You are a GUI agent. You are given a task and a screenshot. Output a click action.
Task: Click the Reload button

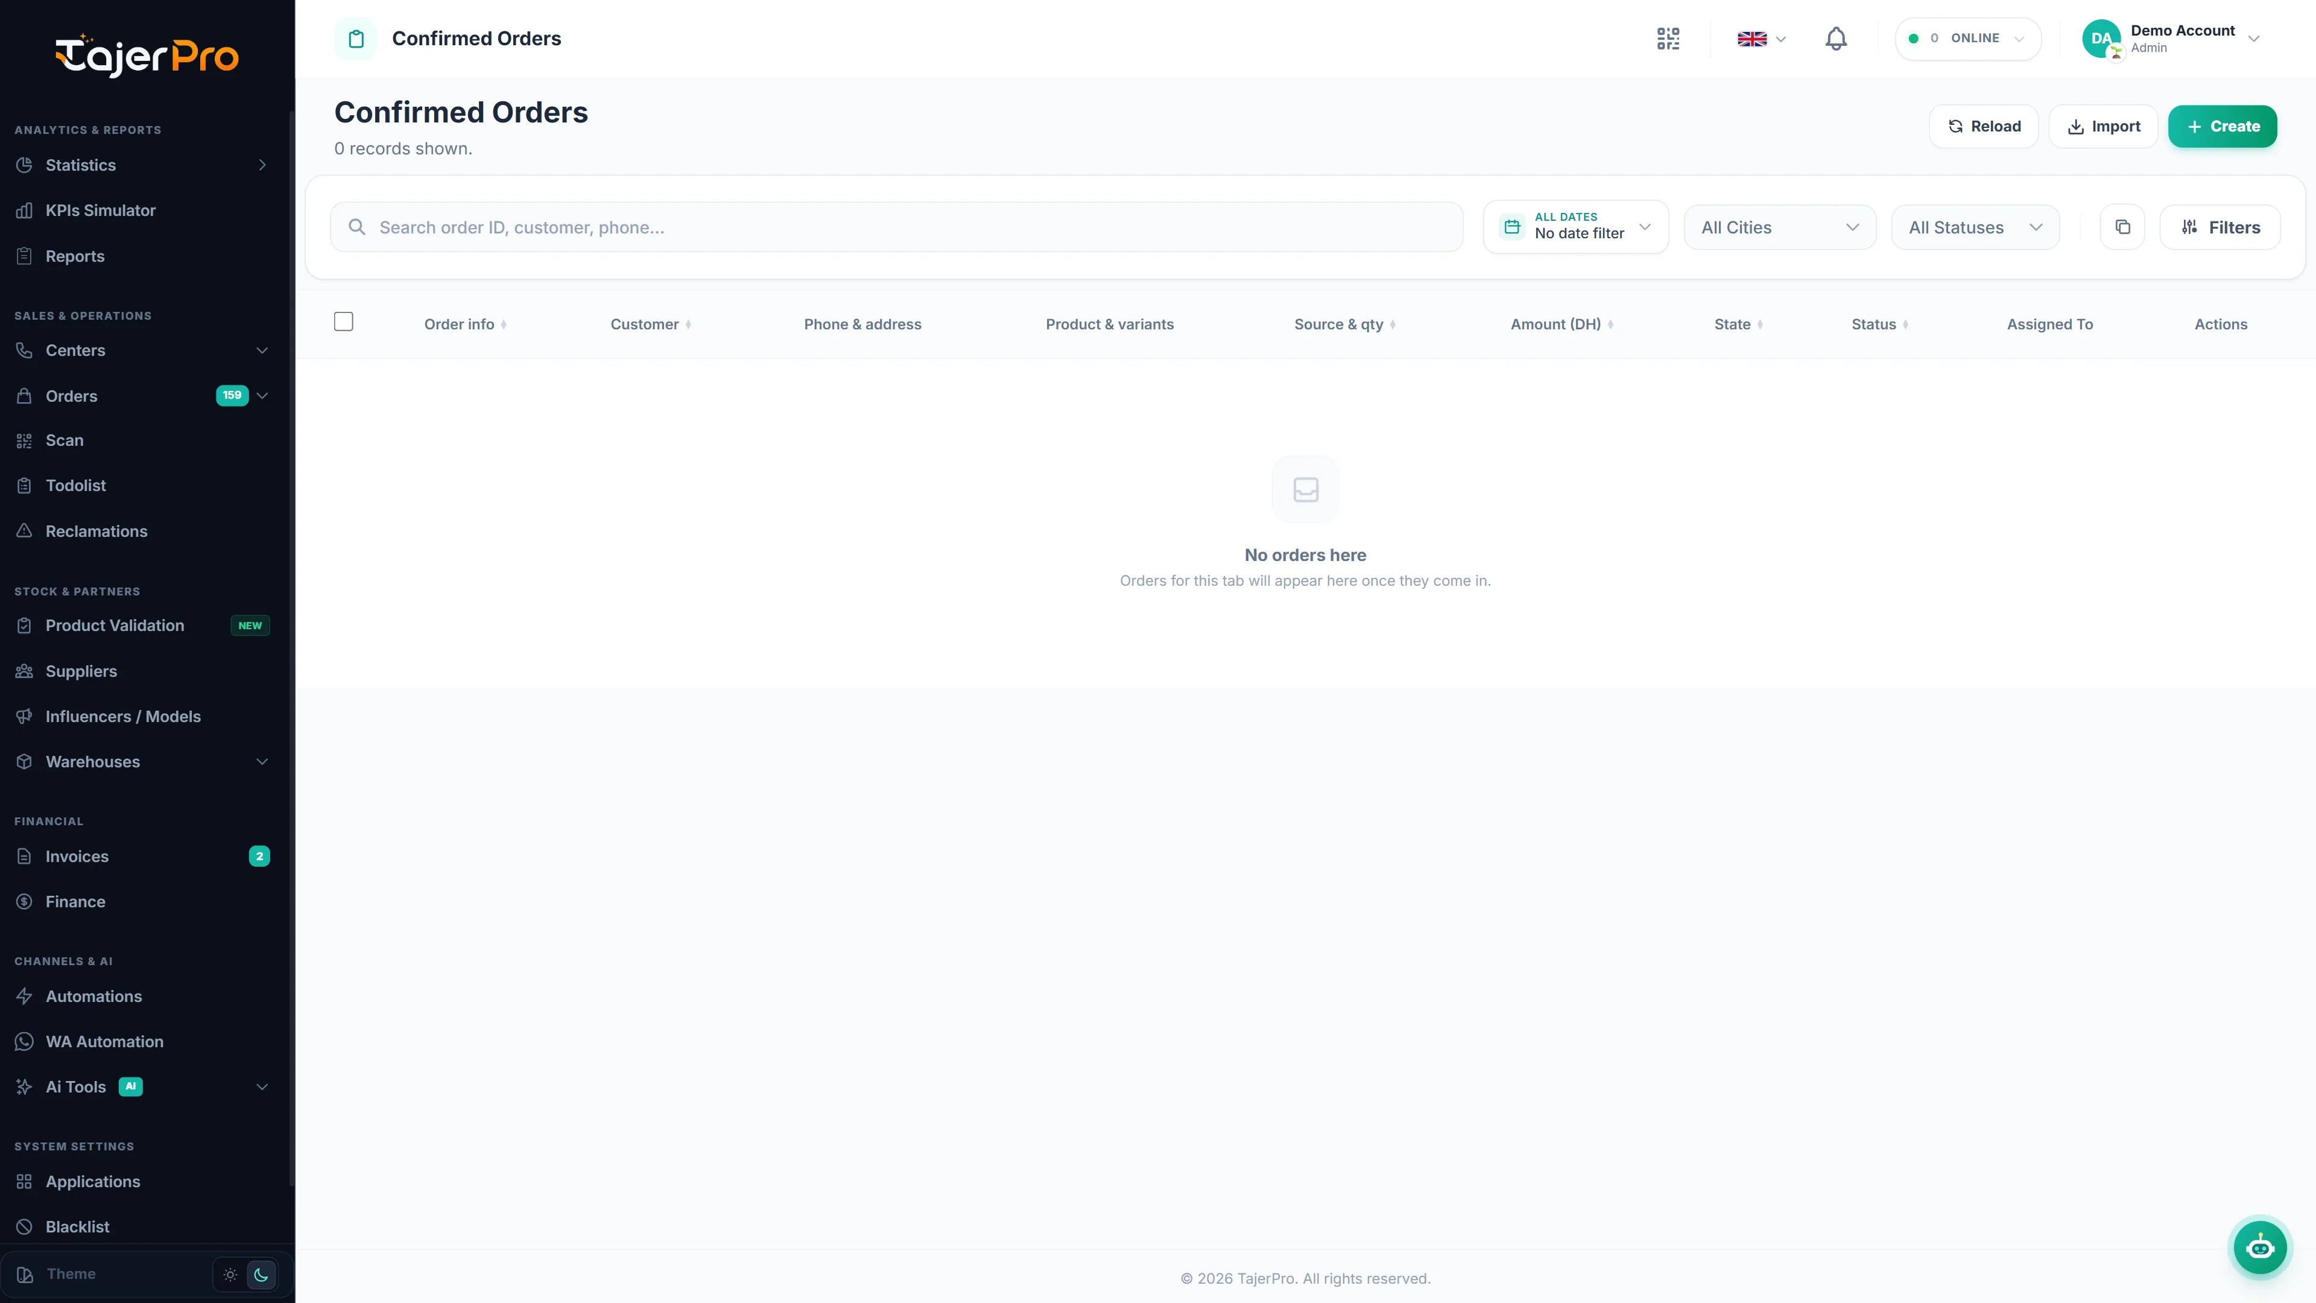(x=1983, y=127)
